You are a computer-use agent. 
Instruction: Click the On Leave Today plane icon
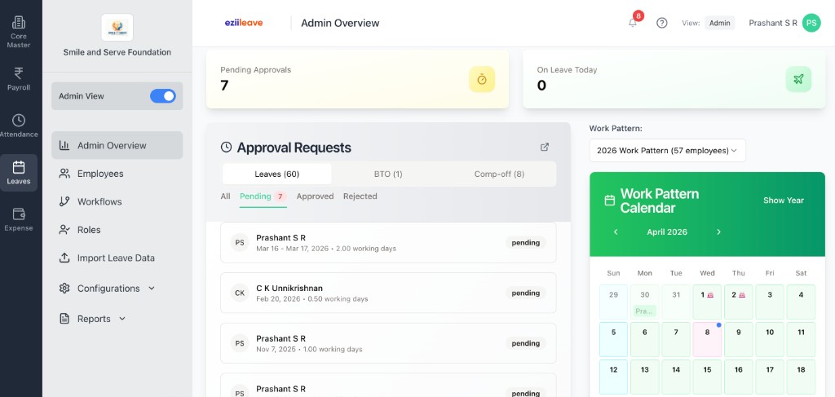(x=798, y=79)
